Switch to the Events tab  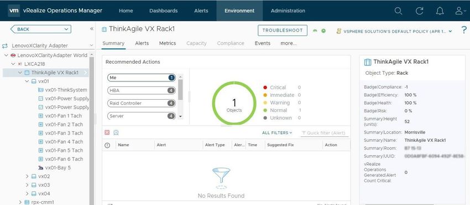coord(262,43)
